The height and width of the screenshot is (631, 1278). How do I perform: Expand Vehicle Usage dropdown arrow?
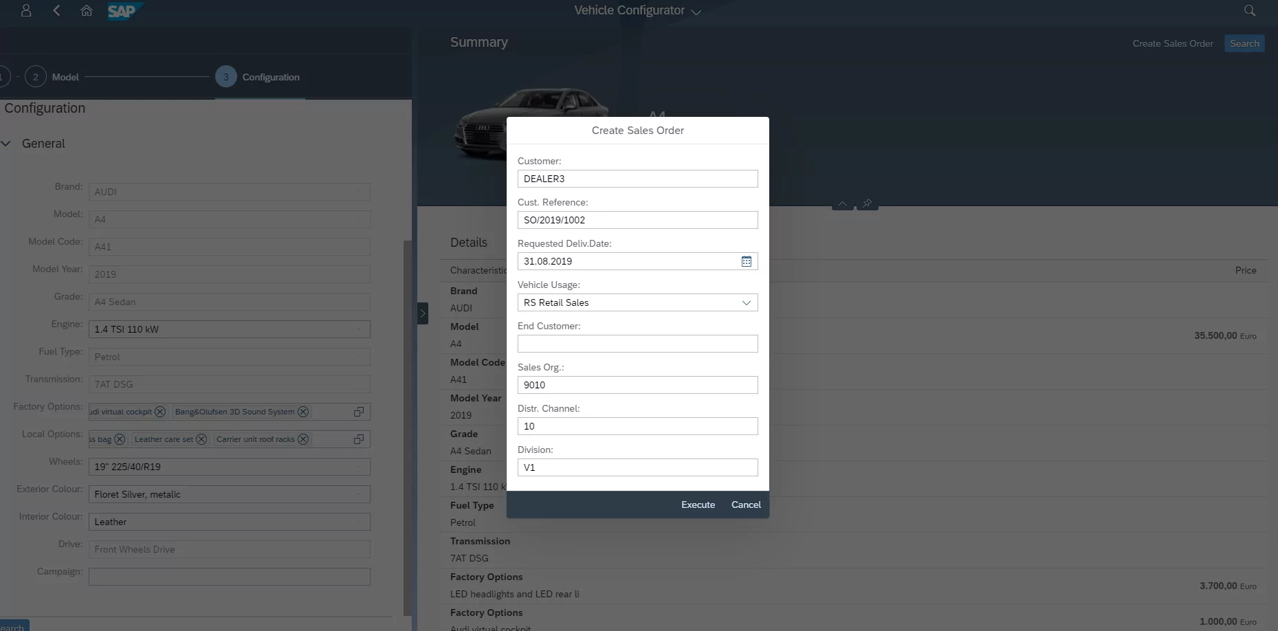747,302
